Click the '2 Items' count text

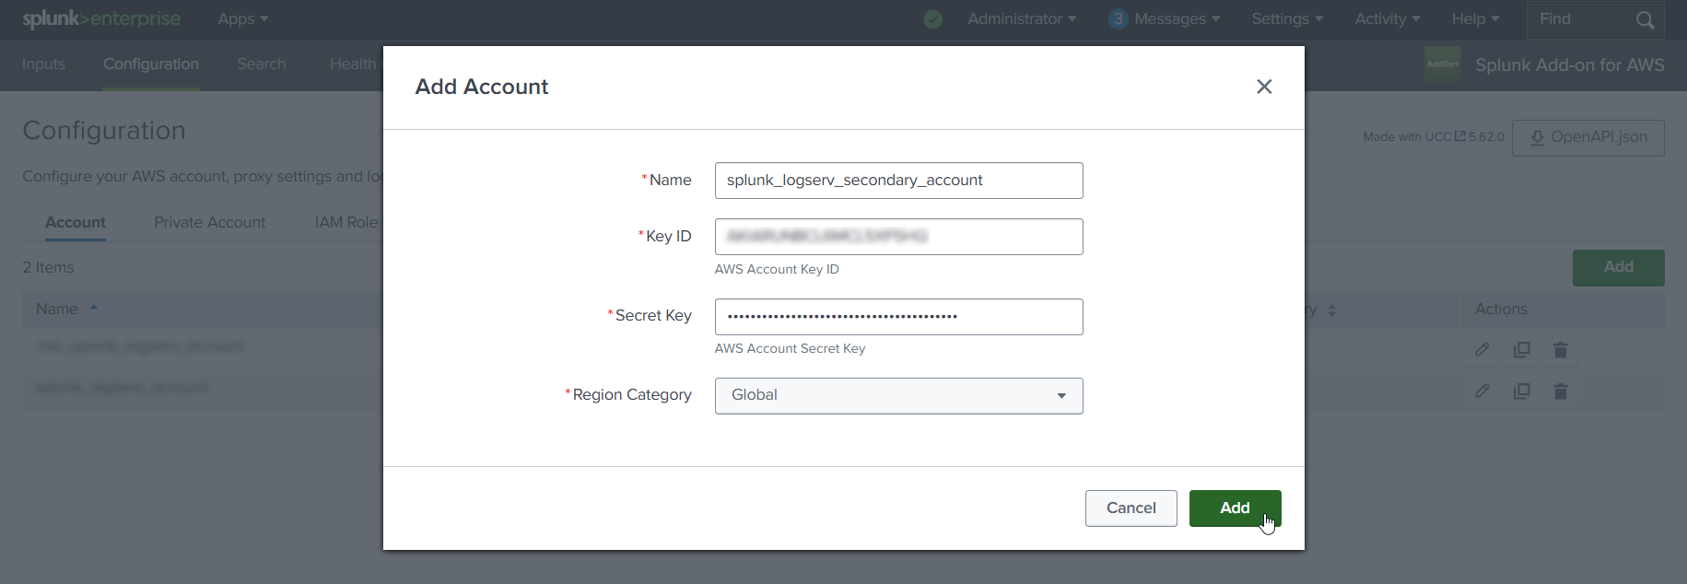48,268
